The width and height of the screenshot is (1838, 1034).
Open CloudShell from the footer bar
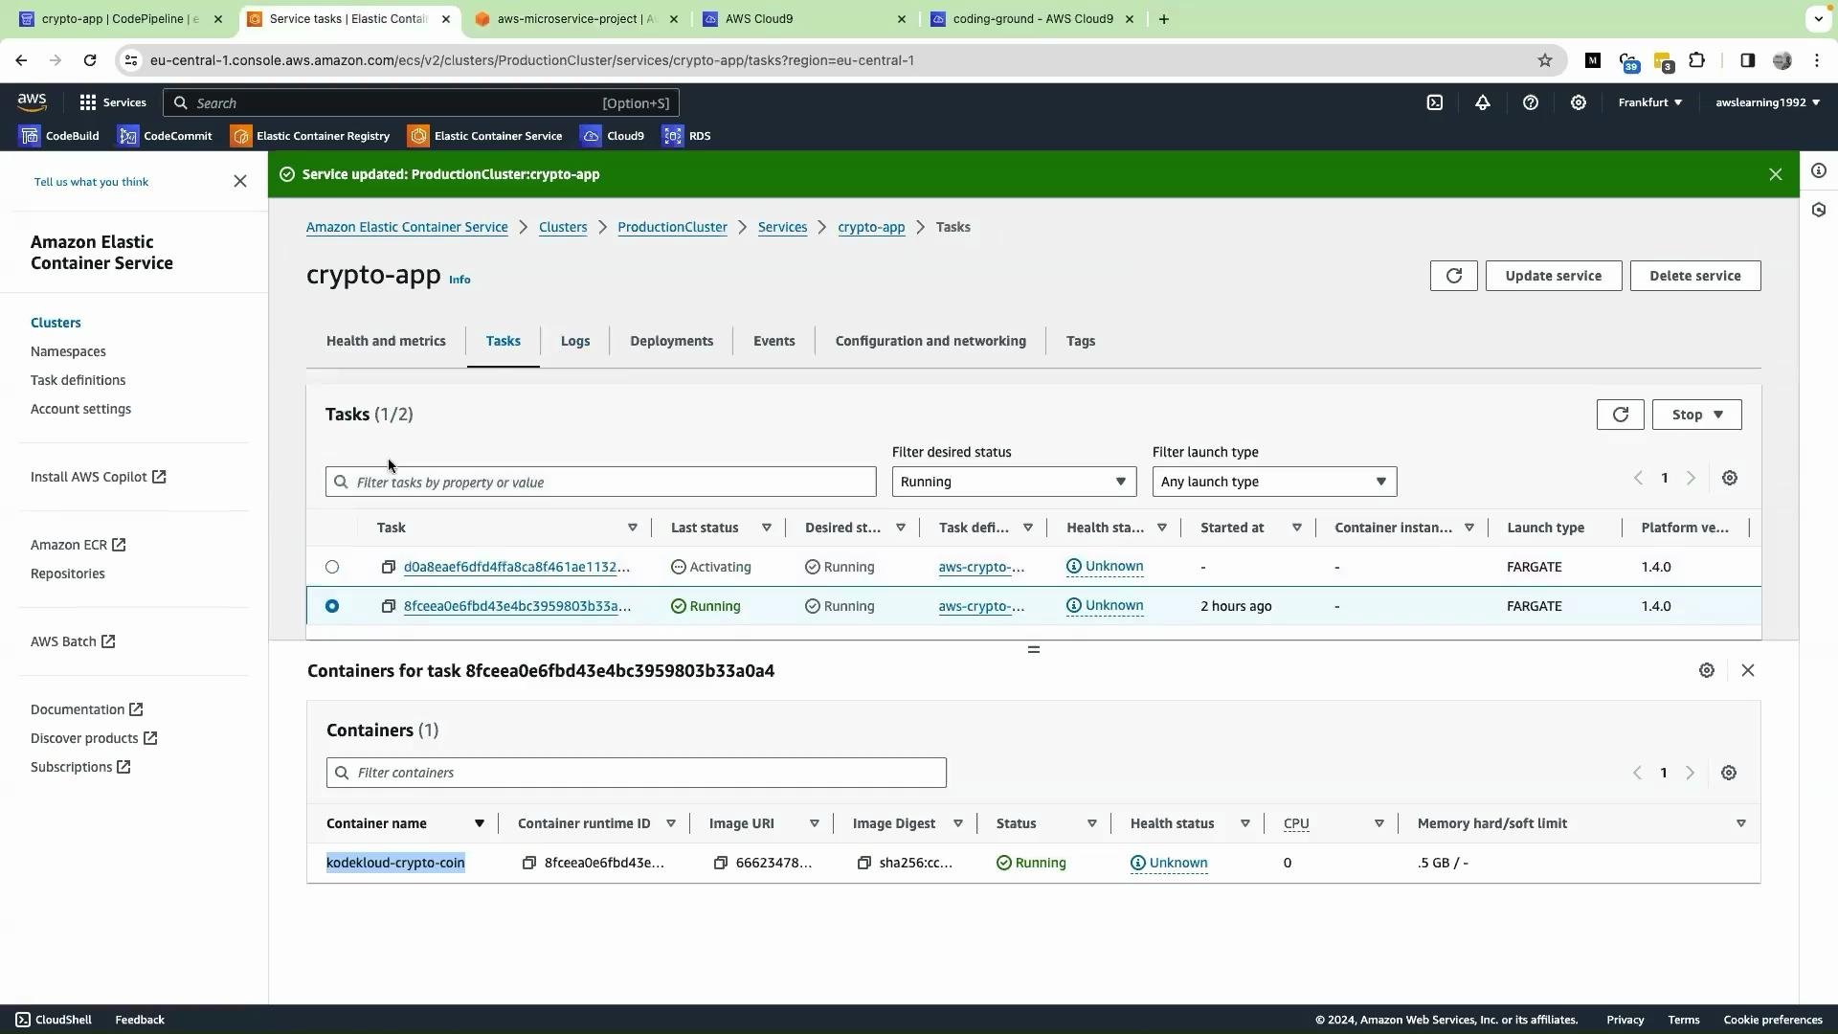(54, 1020)
